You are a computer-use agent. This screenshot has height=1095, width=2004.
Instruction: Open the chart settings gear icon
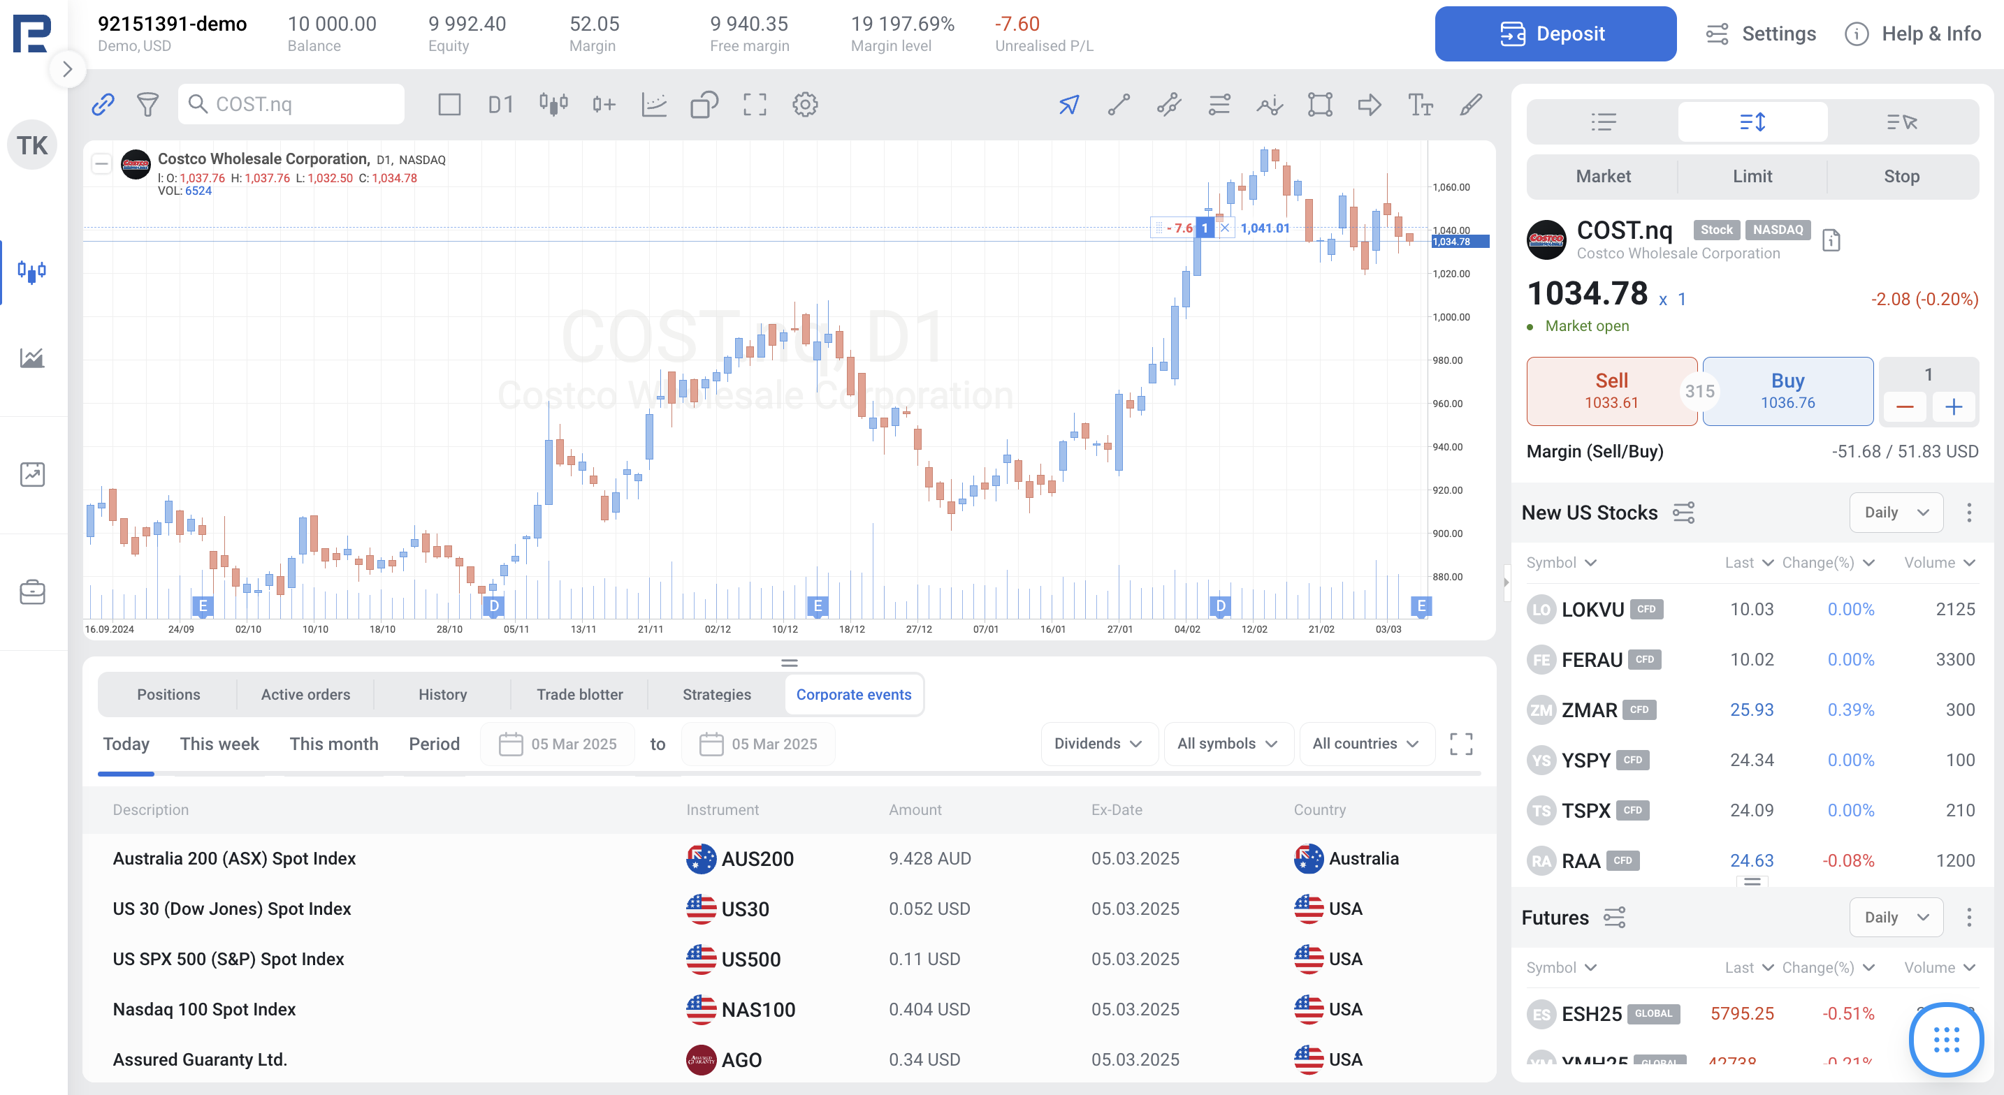tap(804, 104)
